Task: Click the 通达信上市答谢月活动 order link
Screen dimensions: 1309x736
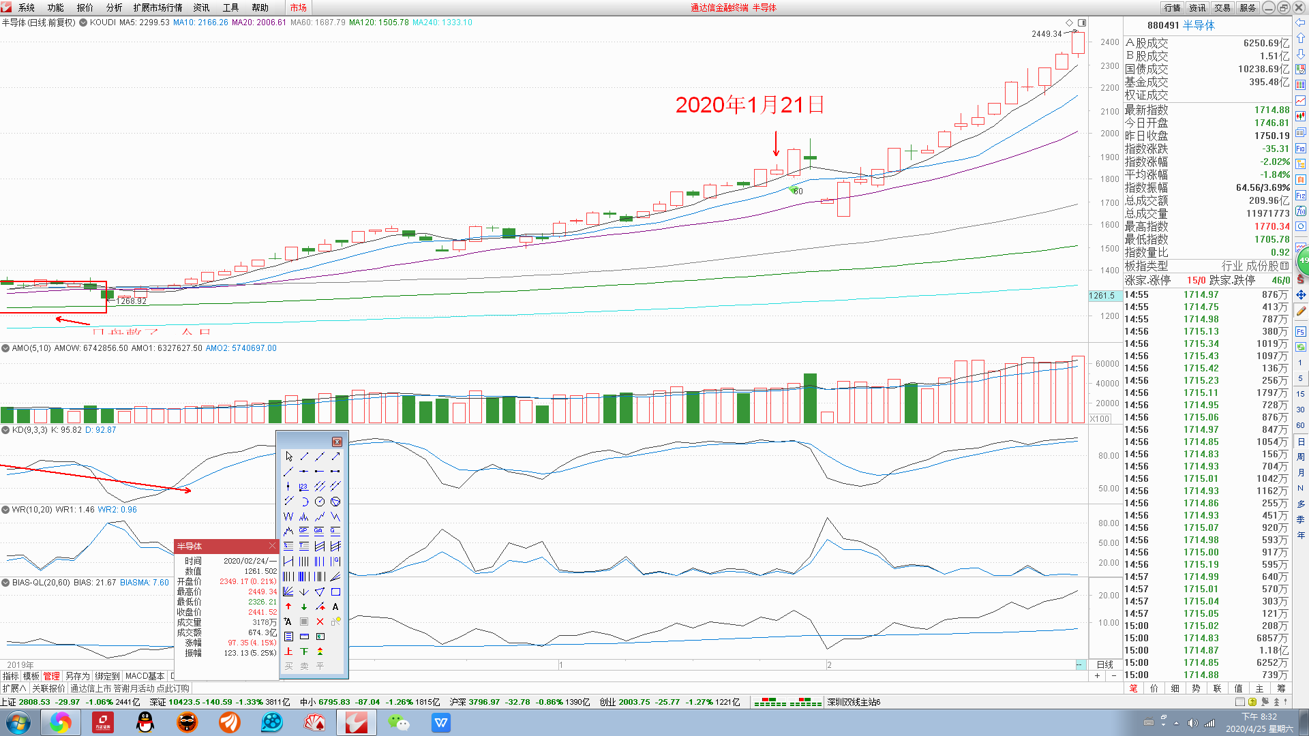Action: point(130,688)
